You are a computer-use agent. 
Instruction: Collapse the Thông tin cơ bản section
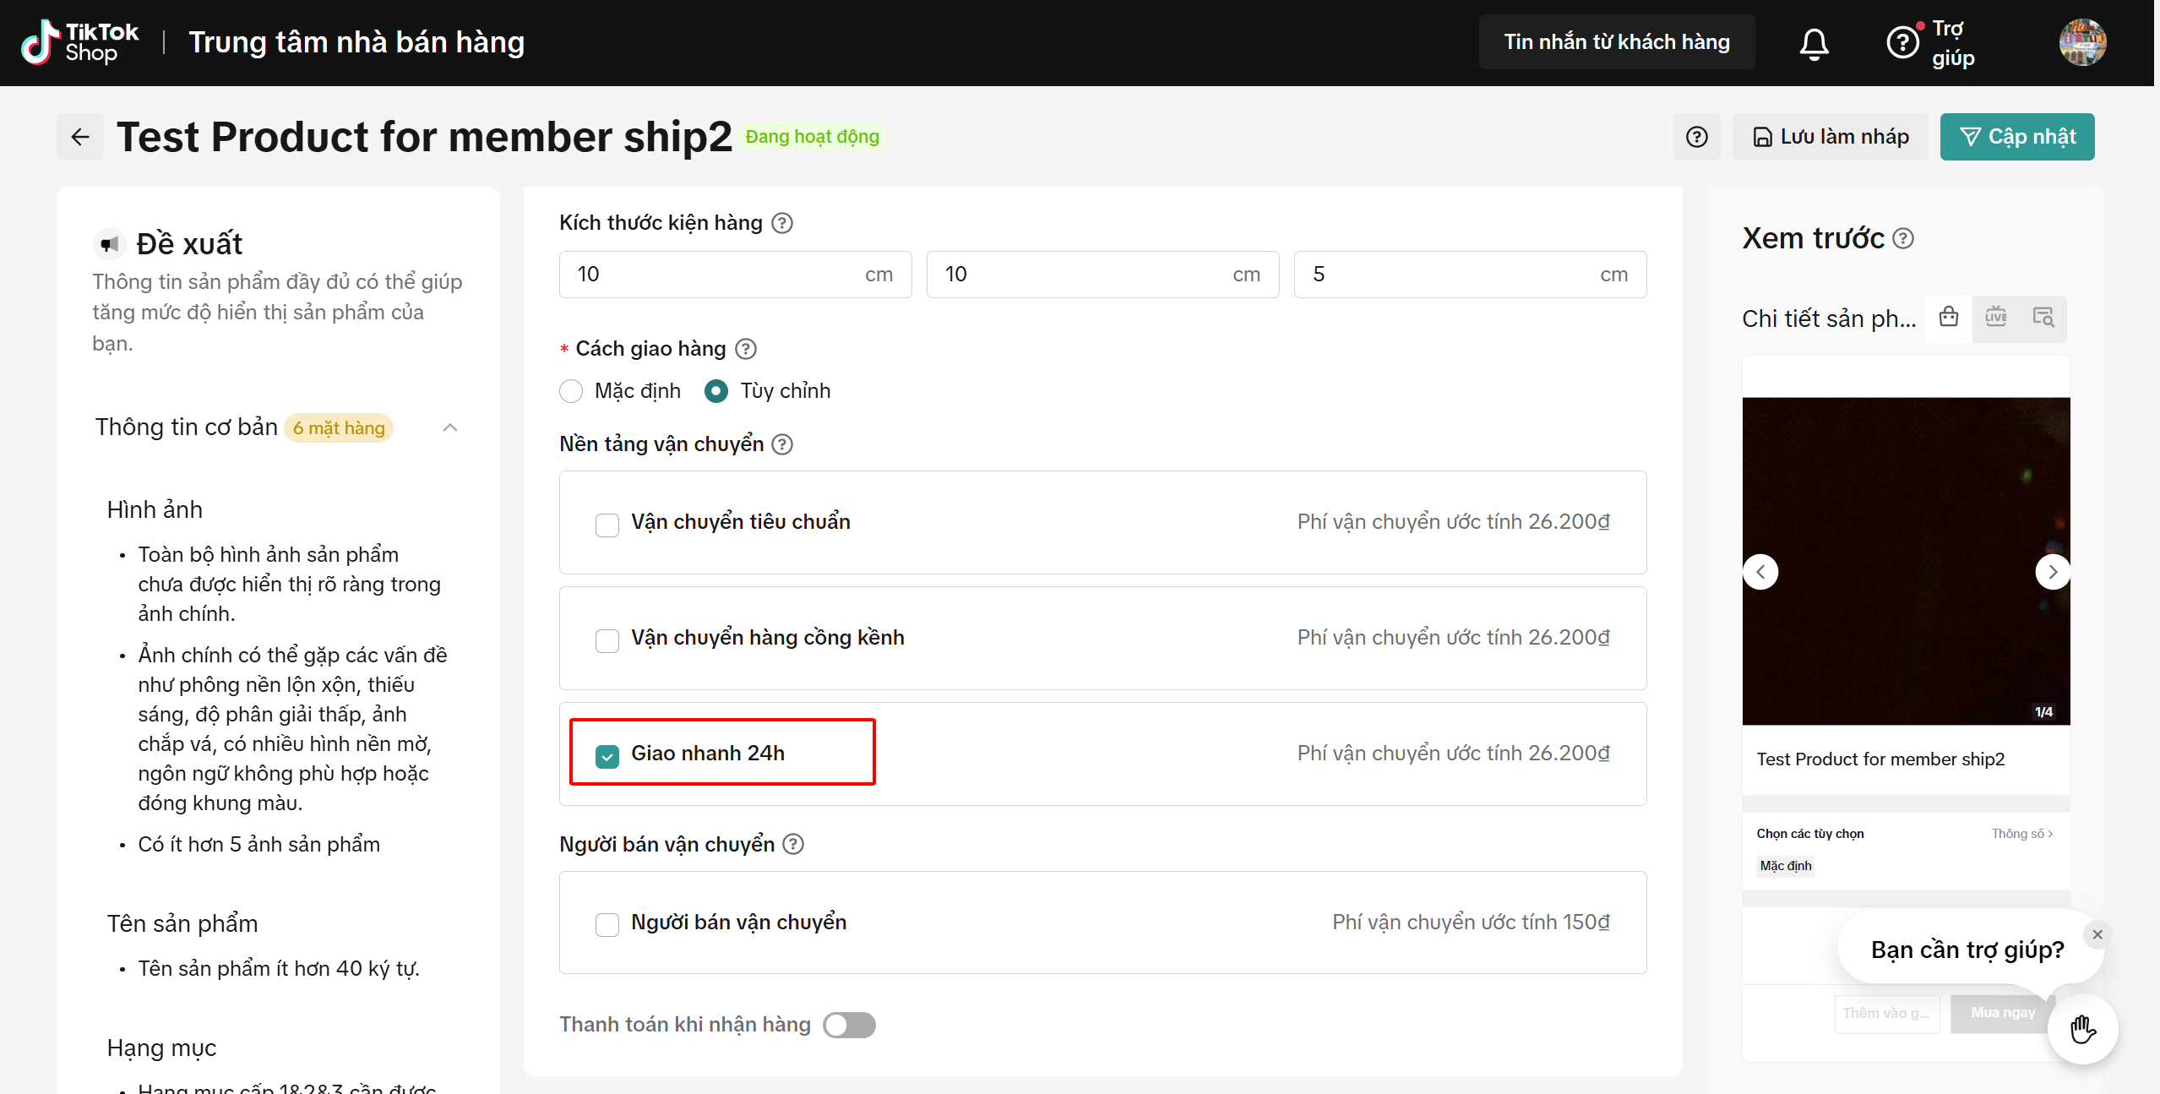pos(450,427)
